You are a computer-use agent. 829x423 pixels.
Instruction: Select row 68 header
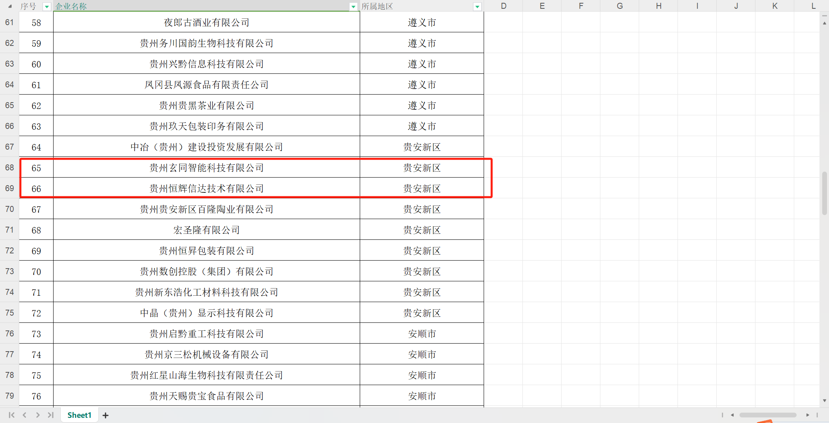coord(10,168)
